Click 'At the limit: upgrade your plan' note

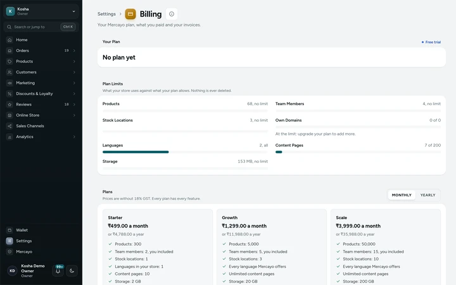pyautogui.click(x=315, y=134)
